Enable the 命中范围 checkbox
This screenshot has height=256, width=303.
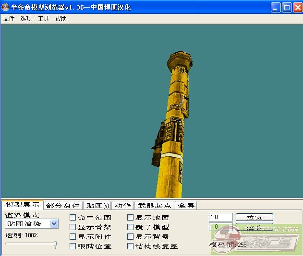point(73,218)
